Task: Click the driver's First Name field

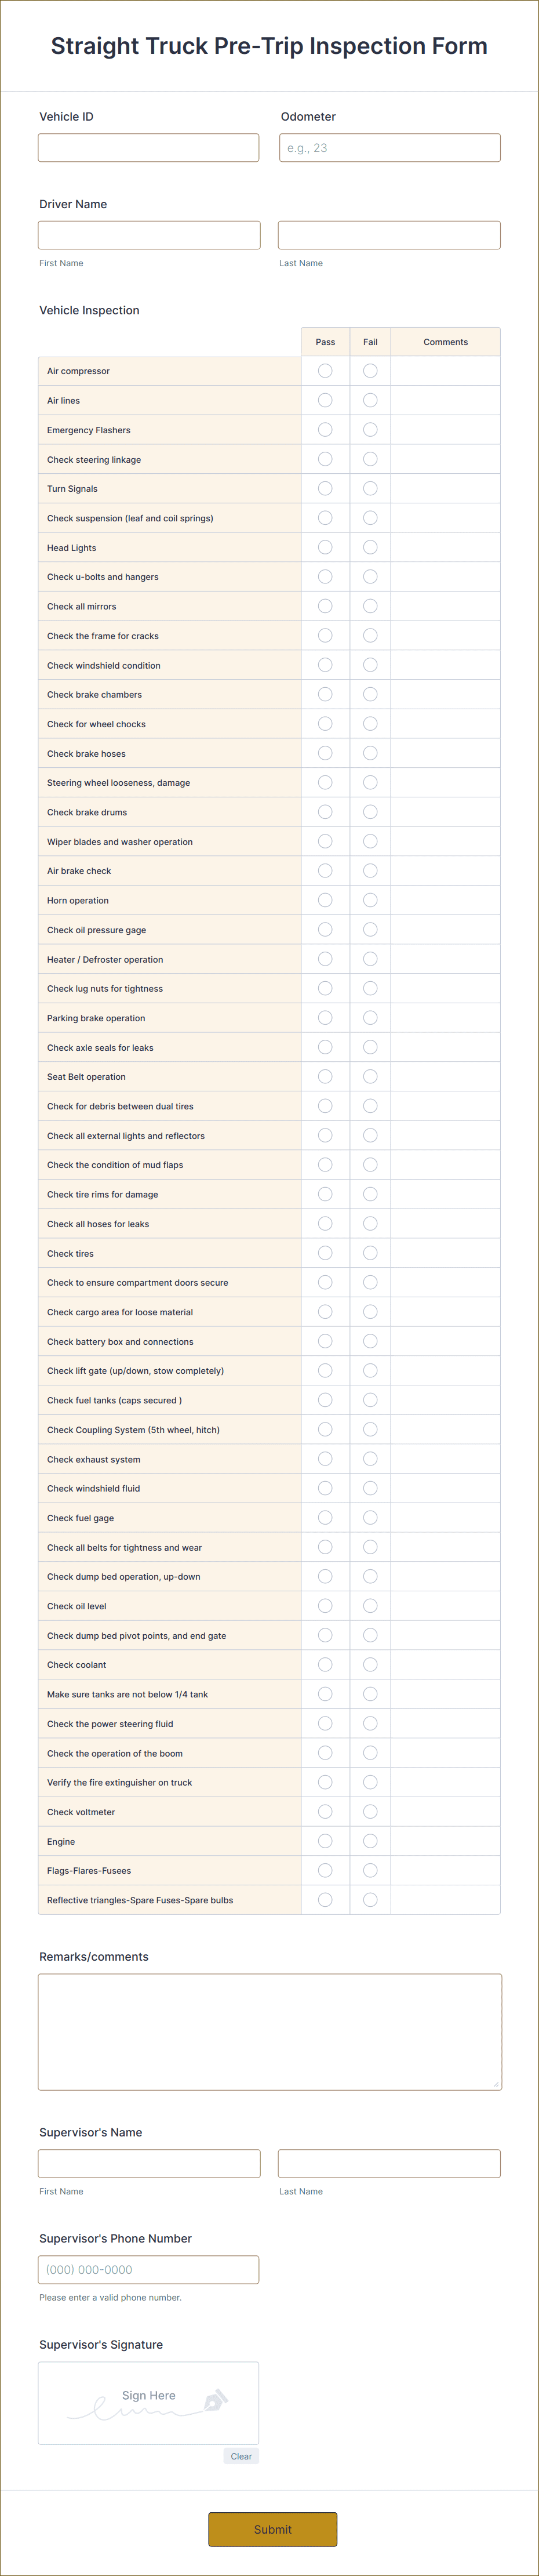Action: pyautogui.click(x=148, y=234)
